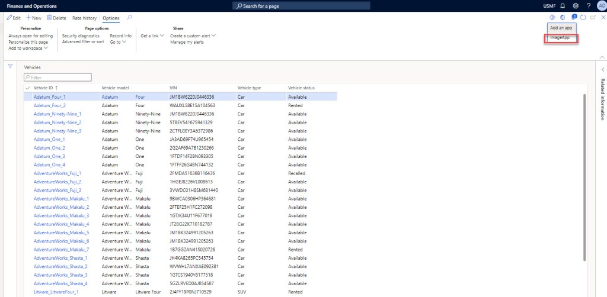Click the action pane search magnifier
The image size is (607, 297).
pyautogui.click(x=130, y=18)
